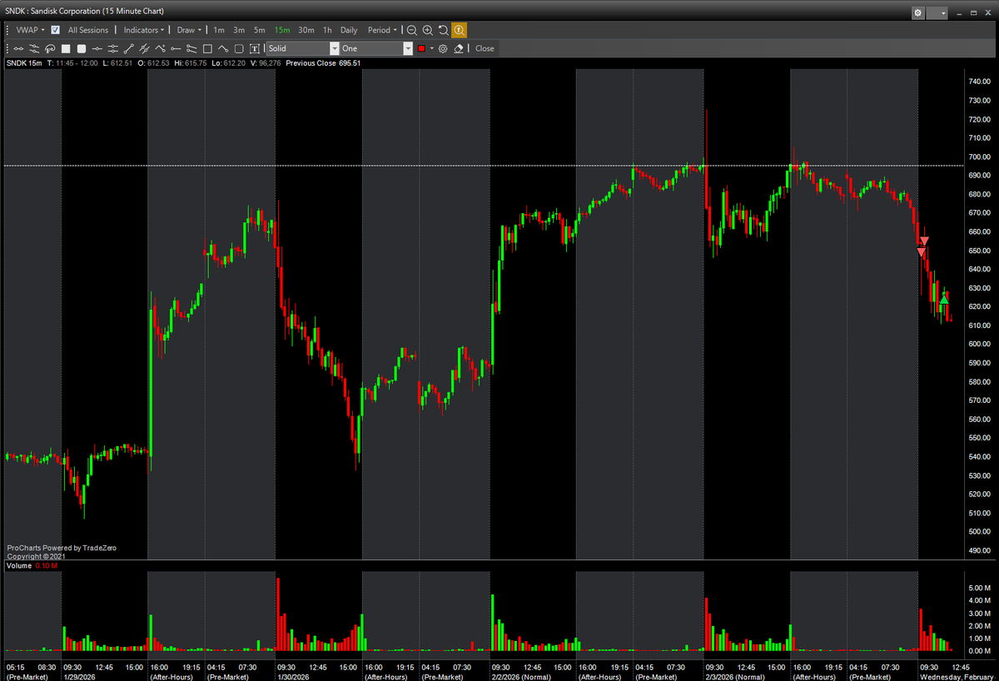This screenshot has height=681, width=999.
Task: Open the One line width dropdown
Action: (376, 48)
